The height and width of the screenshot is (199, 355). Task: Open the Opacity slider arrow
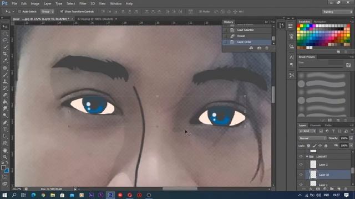351,138
